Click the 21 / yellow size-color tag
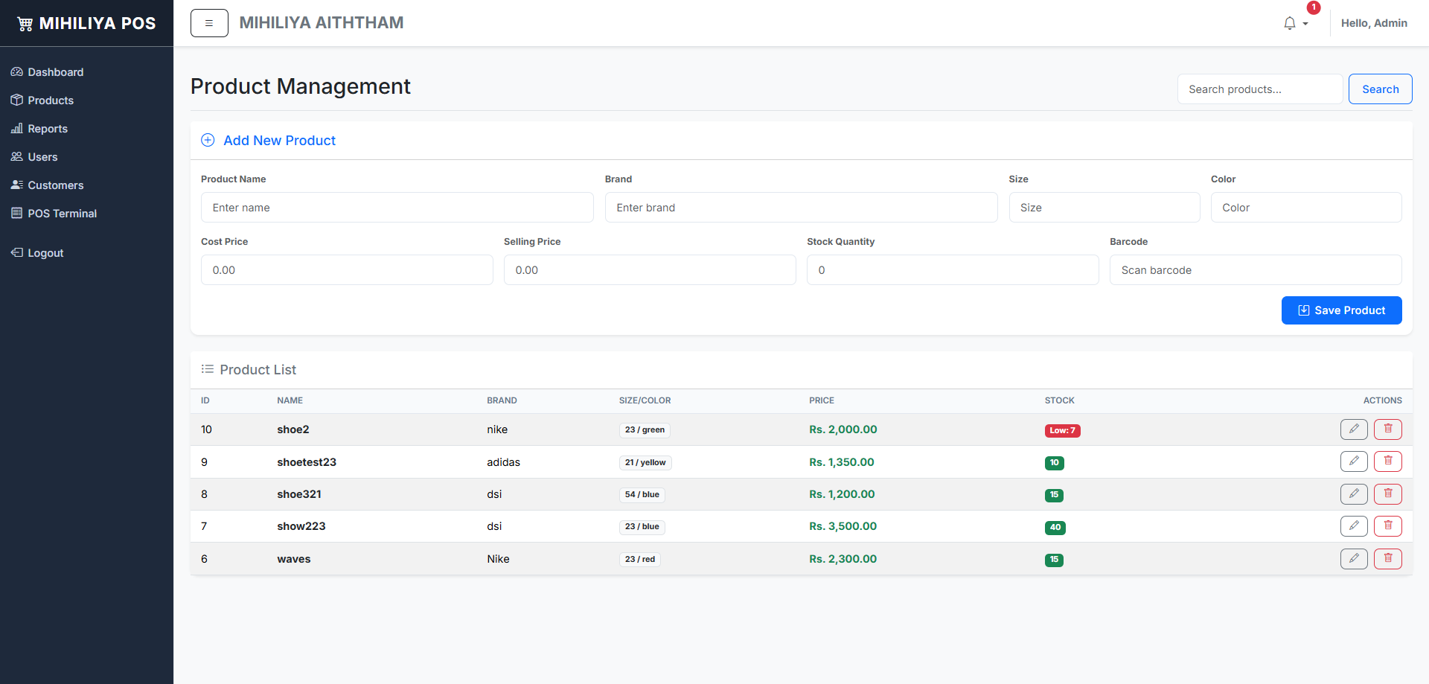The width and height of the screenshot is (1429, 684). 645,463
